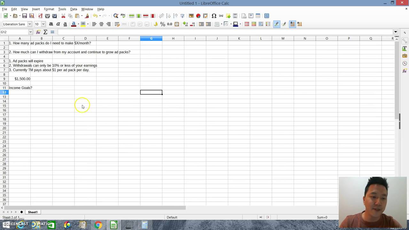Click the font color swatch

73,24
